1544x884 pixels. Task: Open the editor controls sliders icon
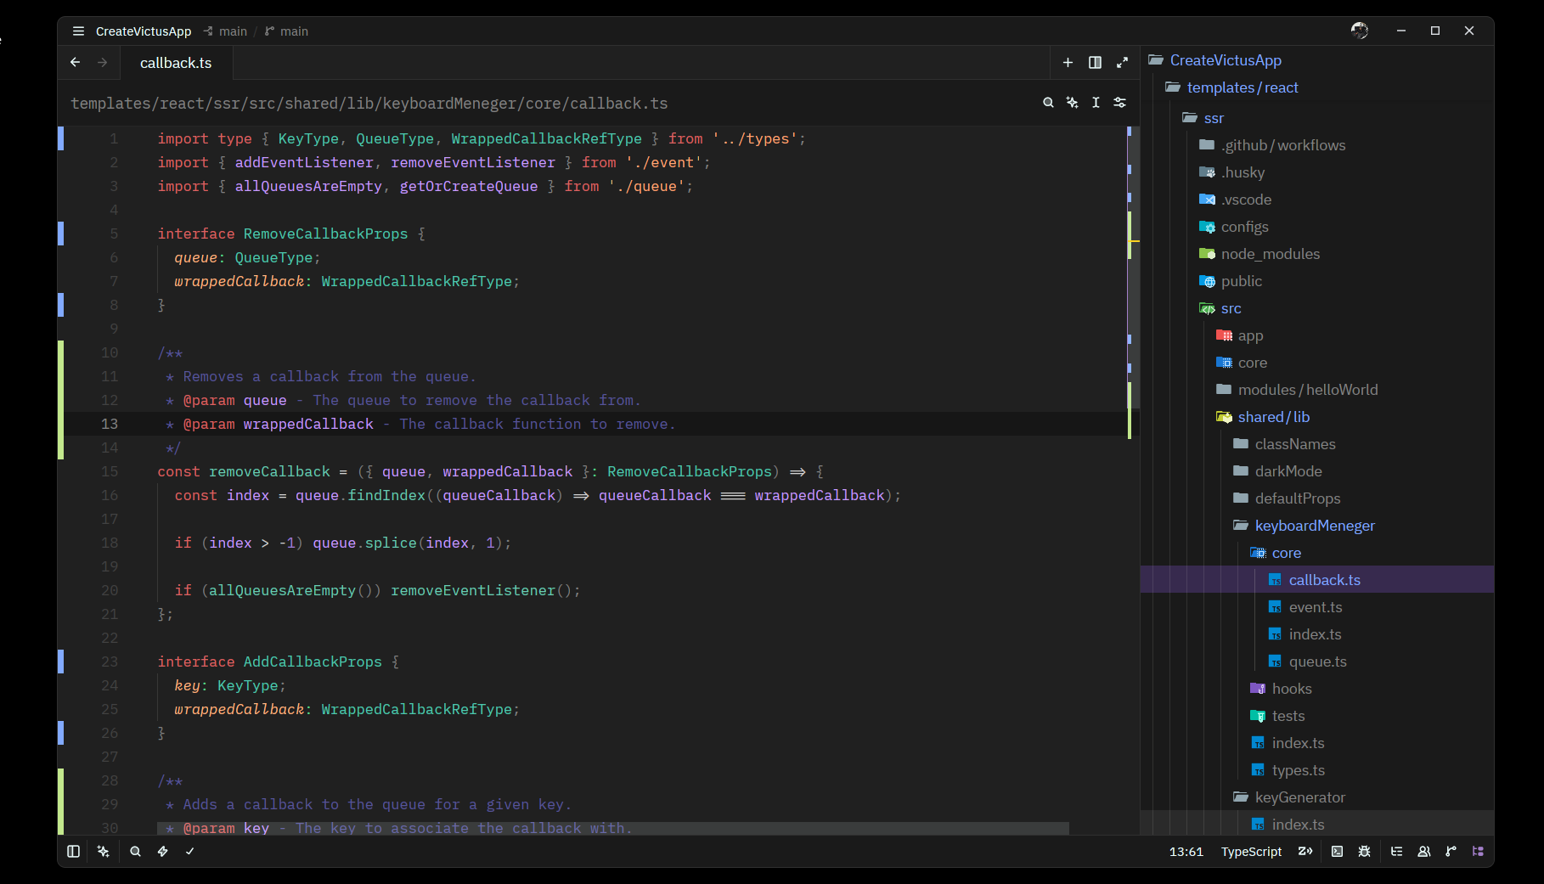pyautogui.click(x=1119, y=103)
